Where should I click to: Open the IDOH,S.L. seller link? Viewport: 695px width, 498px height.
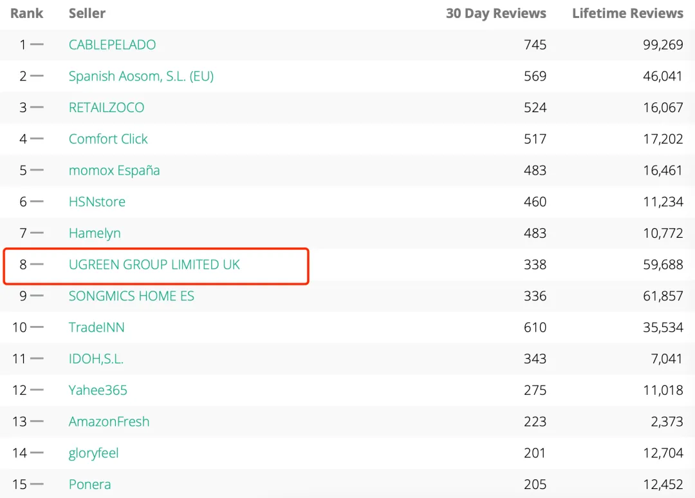coord(96,359)
